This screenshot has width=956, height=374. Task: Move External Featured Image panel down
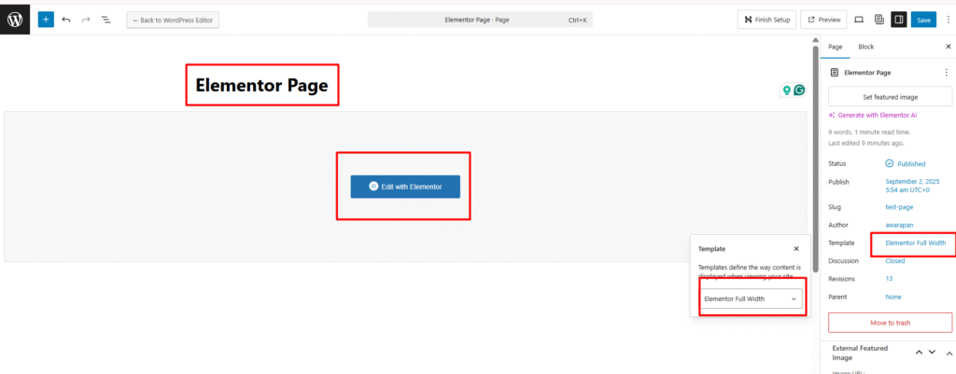click(933, 352)
